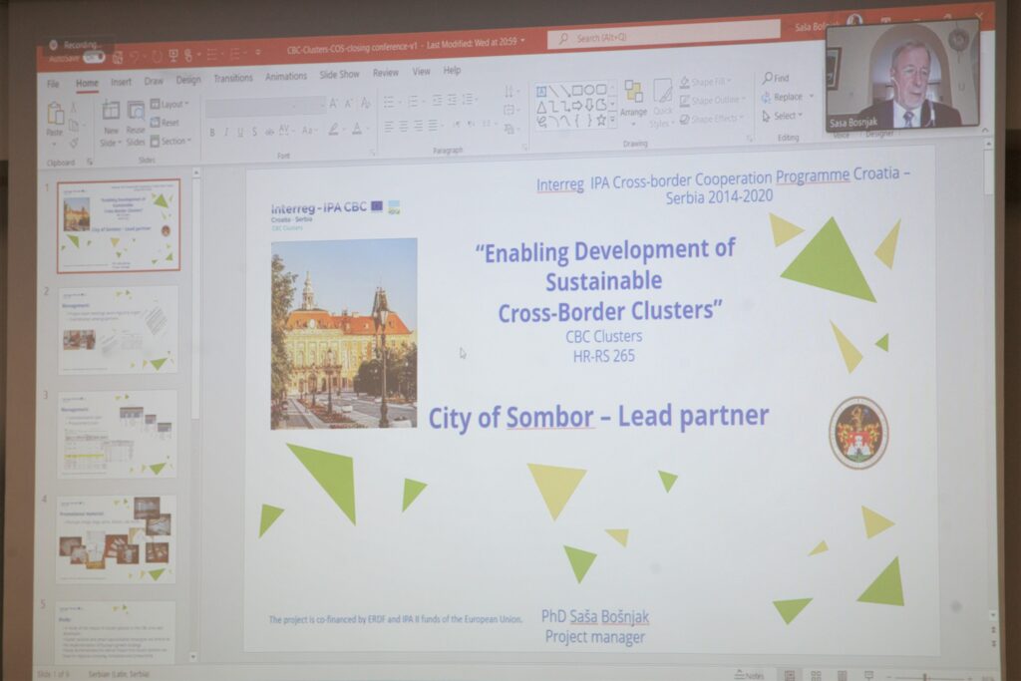
Task: Open the Review tab
Action: [386, 73]
